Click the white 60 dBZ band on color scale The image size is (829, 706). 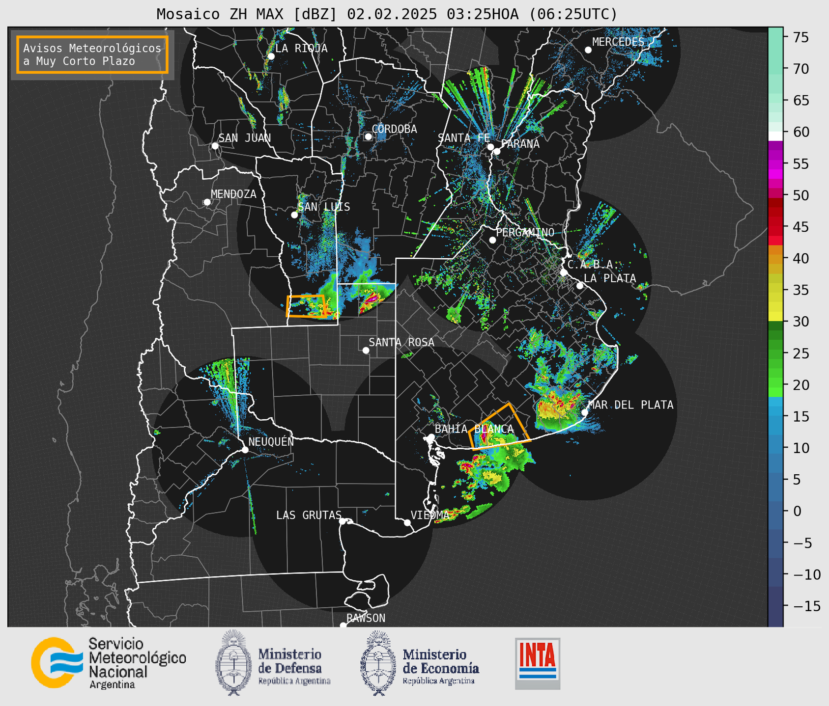[x=775, y=136]
